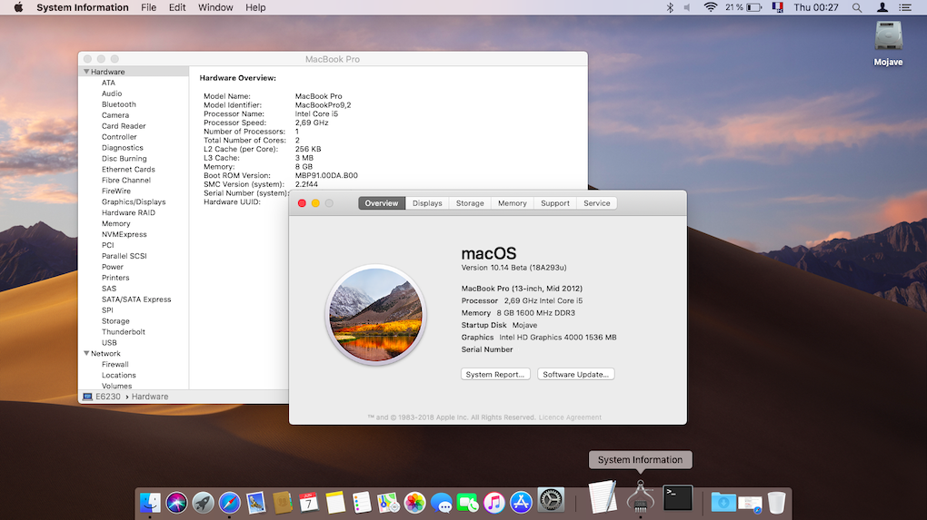Open iTunes from the dock

494,502
